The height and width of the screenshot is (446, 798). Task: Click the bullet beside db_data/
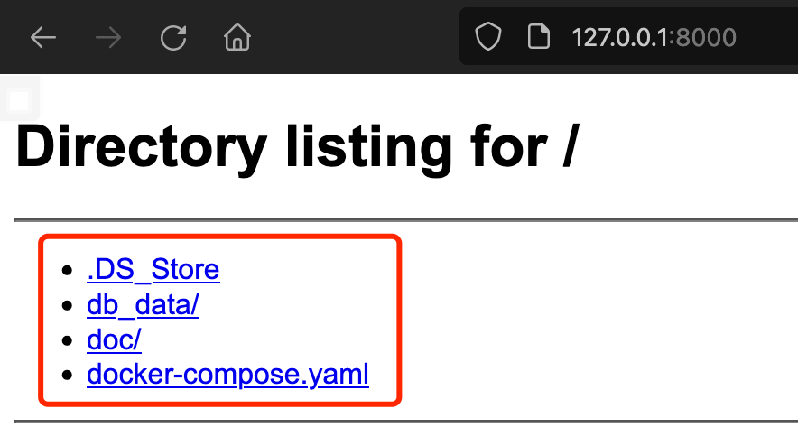point(67,305)
